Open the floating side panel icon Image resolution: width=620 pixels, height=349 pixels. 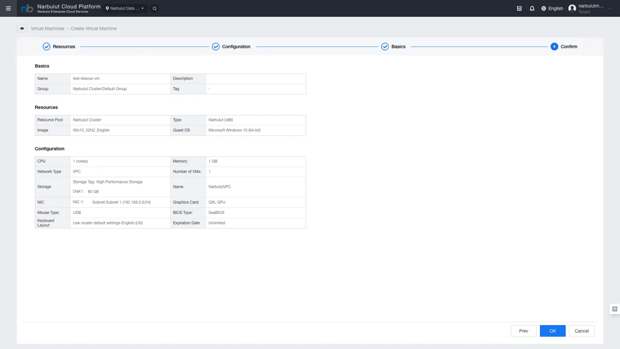pos(615,309)
